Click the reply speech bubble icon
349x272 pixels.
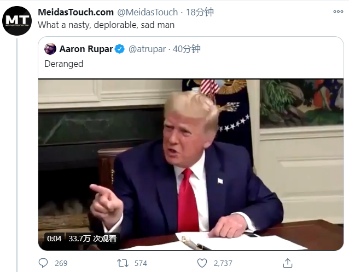[x=43, y=263]
